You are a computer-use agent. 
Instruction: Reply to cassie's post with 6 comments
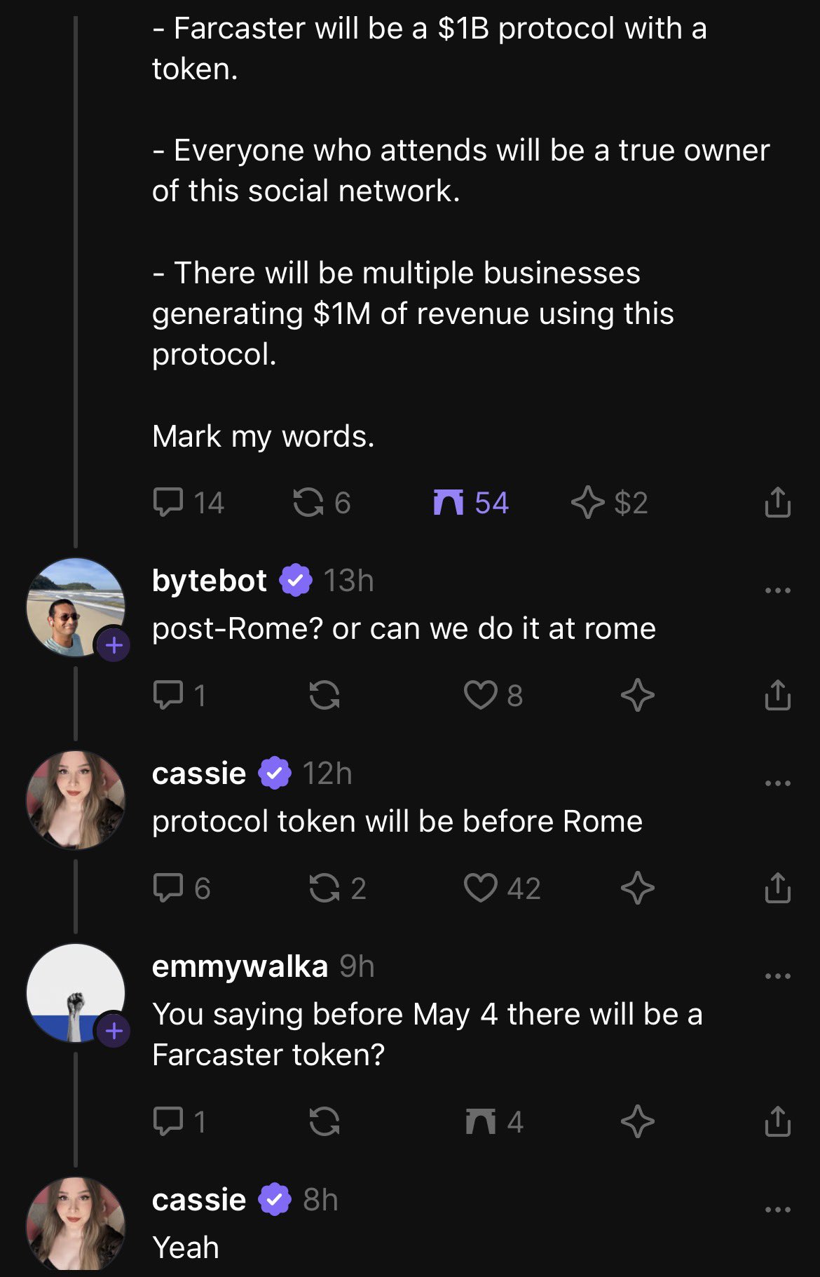pos(168,888)
